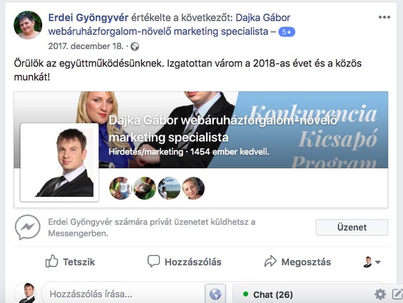Open chat settings gear icon
Image resolution: width=403 pixels, height=303 pixels.
pos(380,294)
